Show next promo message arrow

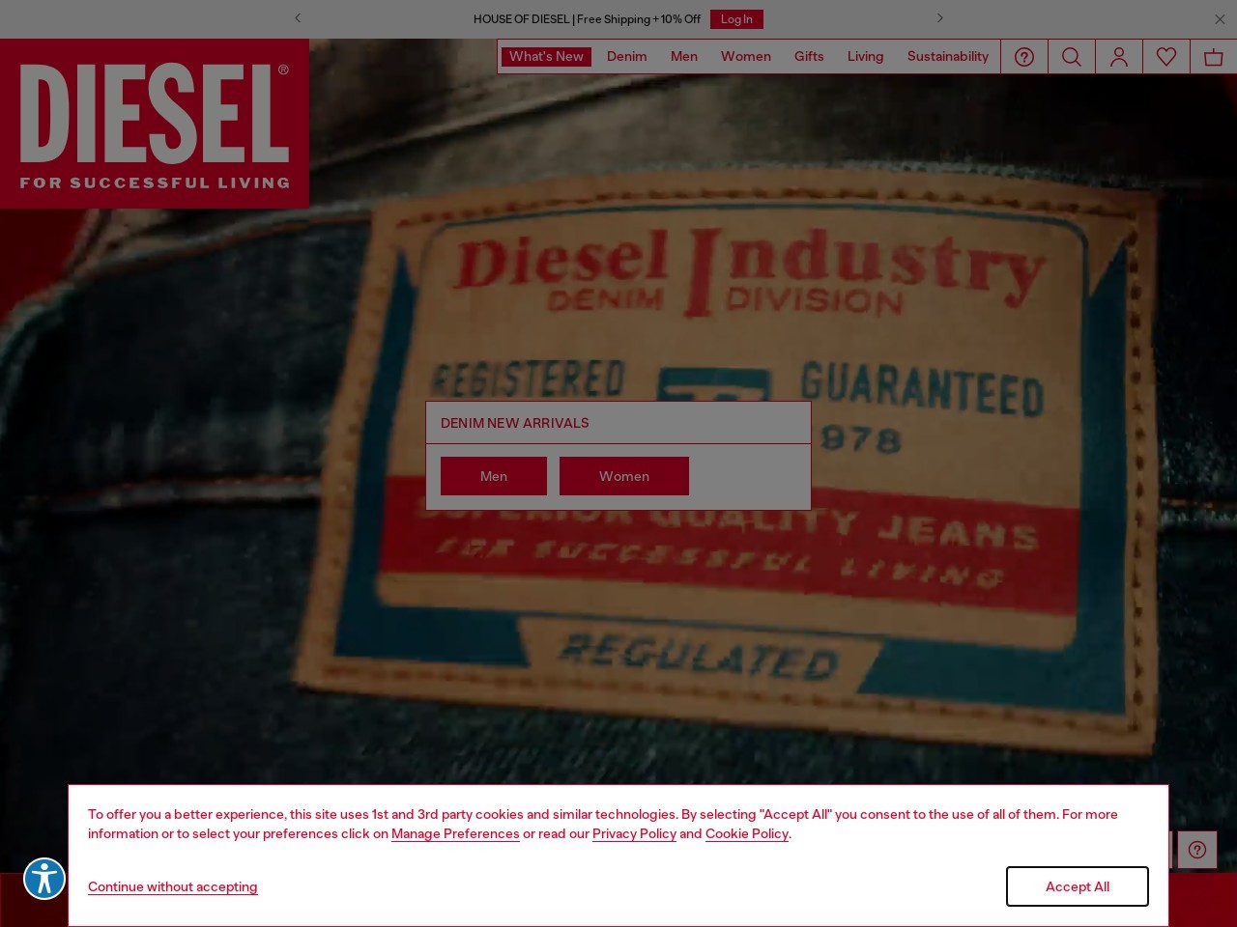coord(939,18)
